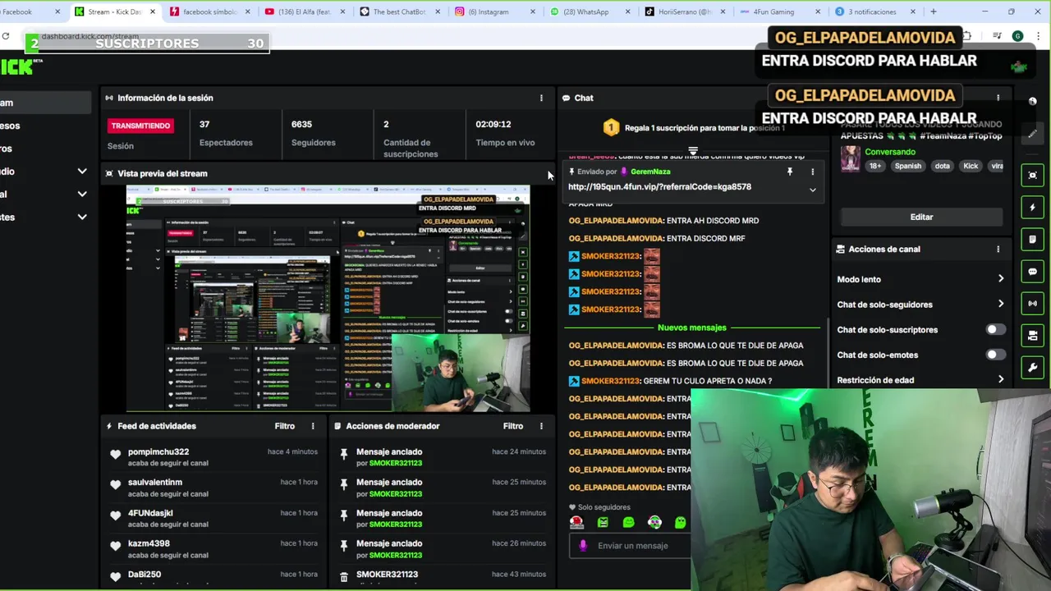This screenshot has width=1051, height=591.
Task: Pick the green headset face emote
Action: (654, 522)
